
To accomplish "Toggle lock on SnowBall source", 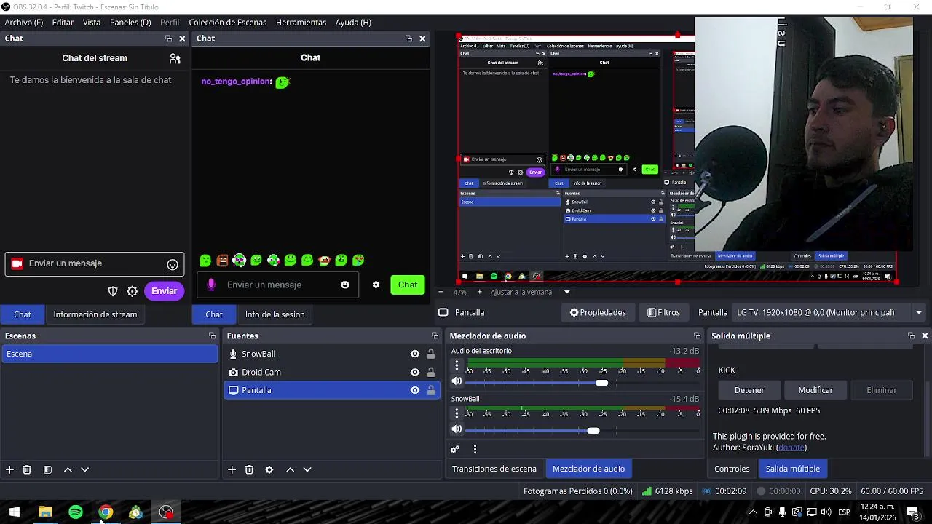I will (431, 354).
